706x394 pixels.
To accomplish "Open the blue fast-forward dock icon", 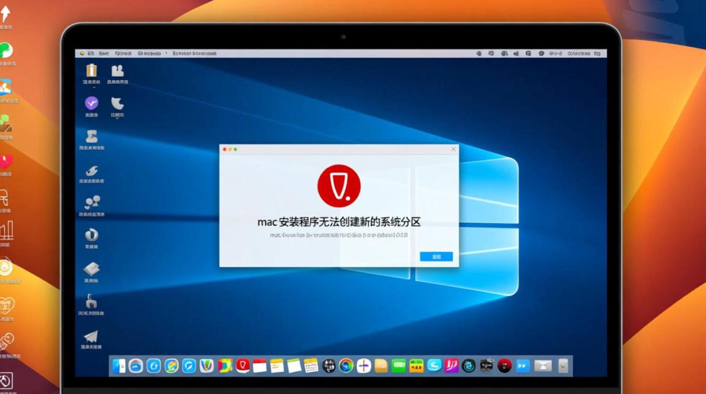I will click(522, 366).
